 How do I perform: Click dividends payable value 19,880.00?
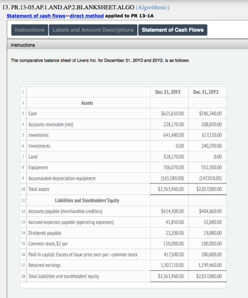point(213,233)
